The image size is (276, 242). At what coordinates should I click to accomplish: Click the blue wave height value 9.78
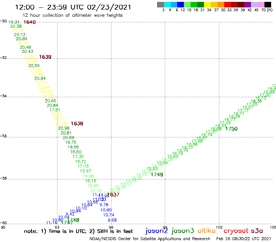point(104,205)
